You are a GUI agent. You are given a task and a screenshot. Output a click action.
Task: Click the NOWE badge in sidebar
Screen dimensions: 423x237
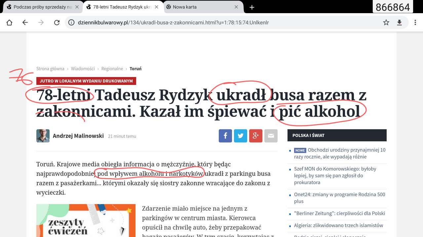300,150
